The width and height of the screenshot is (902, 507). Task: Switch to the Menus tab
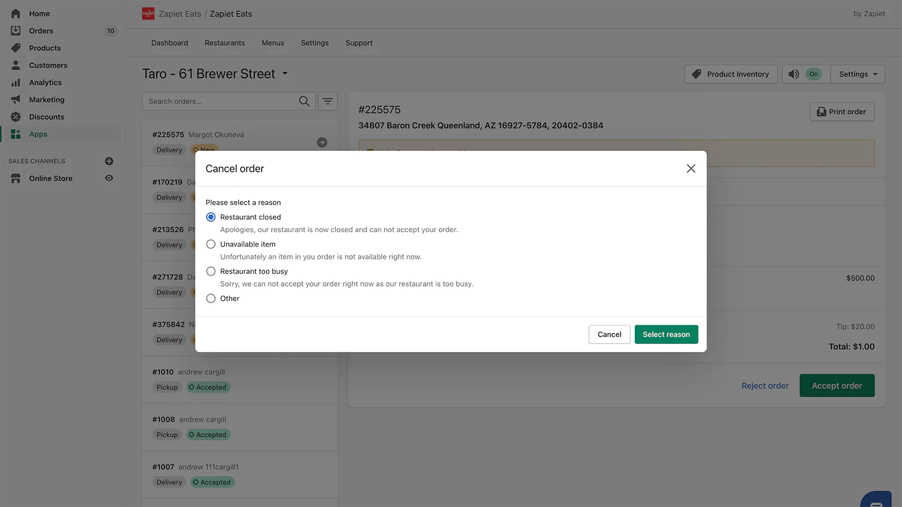tap(273, 43)
